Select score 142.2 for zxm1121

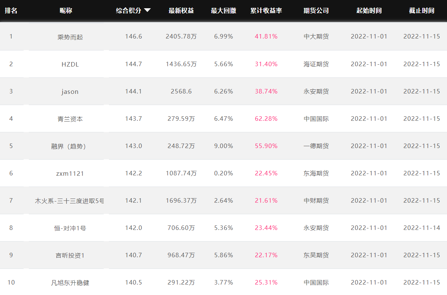133,173
